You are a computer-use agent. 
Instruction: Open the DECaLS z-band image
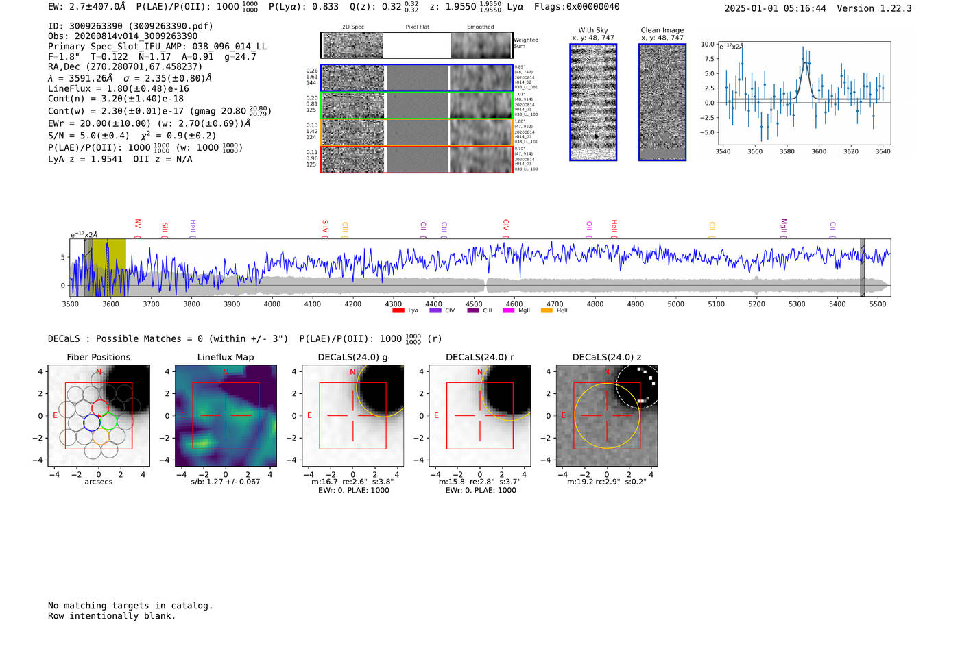click(x=607, y=415)
